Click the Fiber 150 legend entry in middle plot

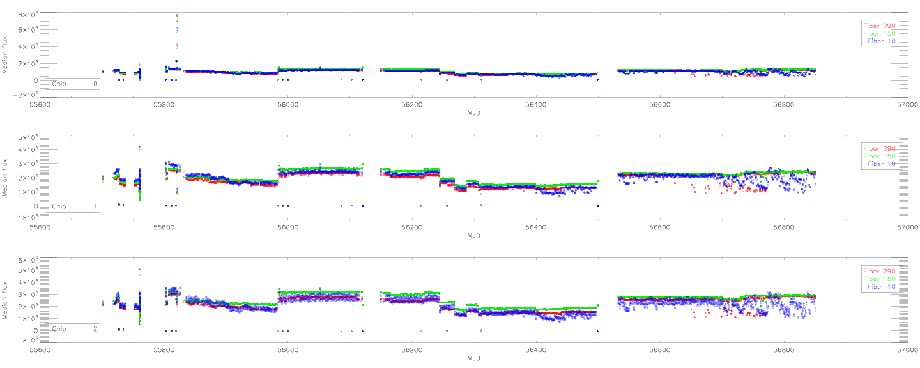[x=881, y=156]
